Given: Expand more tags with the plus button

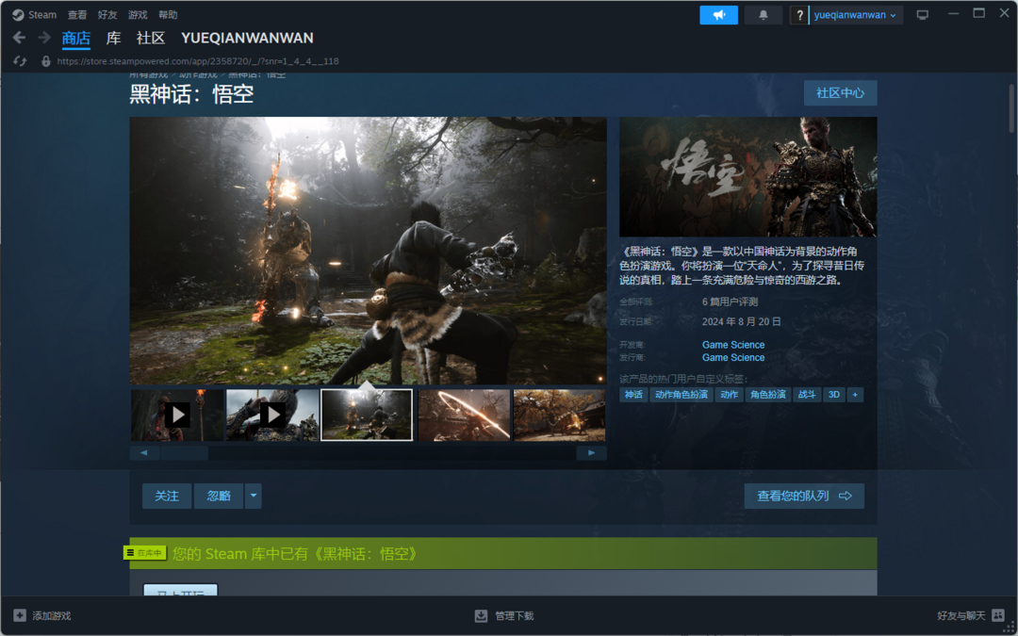Looking at the screenshot, I should [x=855, y=395].
